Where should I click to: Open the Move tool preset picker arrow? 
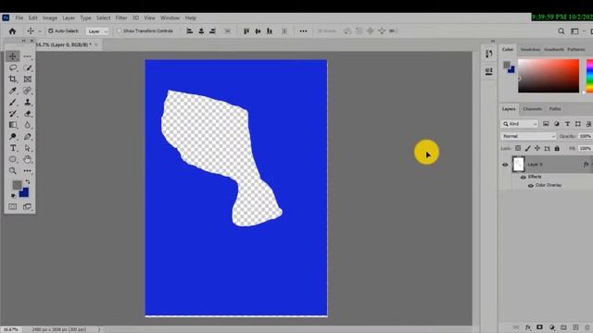tap(40, 31)
